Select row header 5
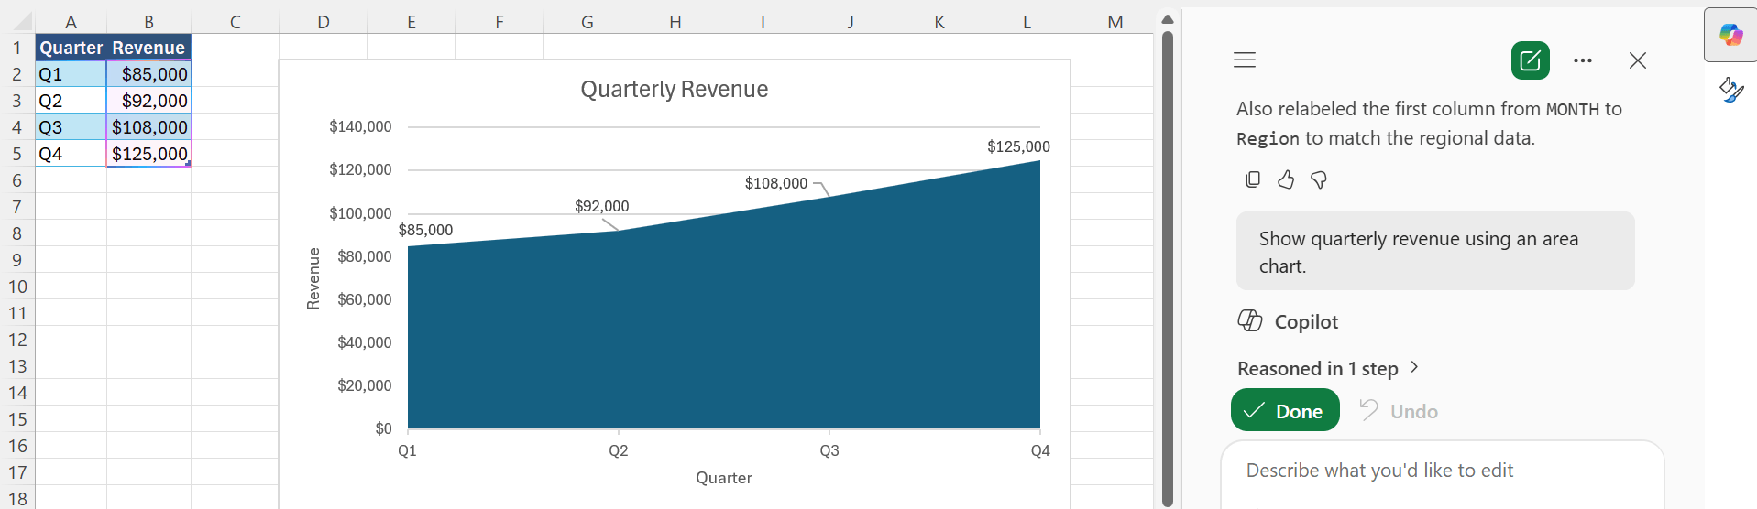Image resolution: width=1757 pixels, height=509 pixels. pos(16,154)
